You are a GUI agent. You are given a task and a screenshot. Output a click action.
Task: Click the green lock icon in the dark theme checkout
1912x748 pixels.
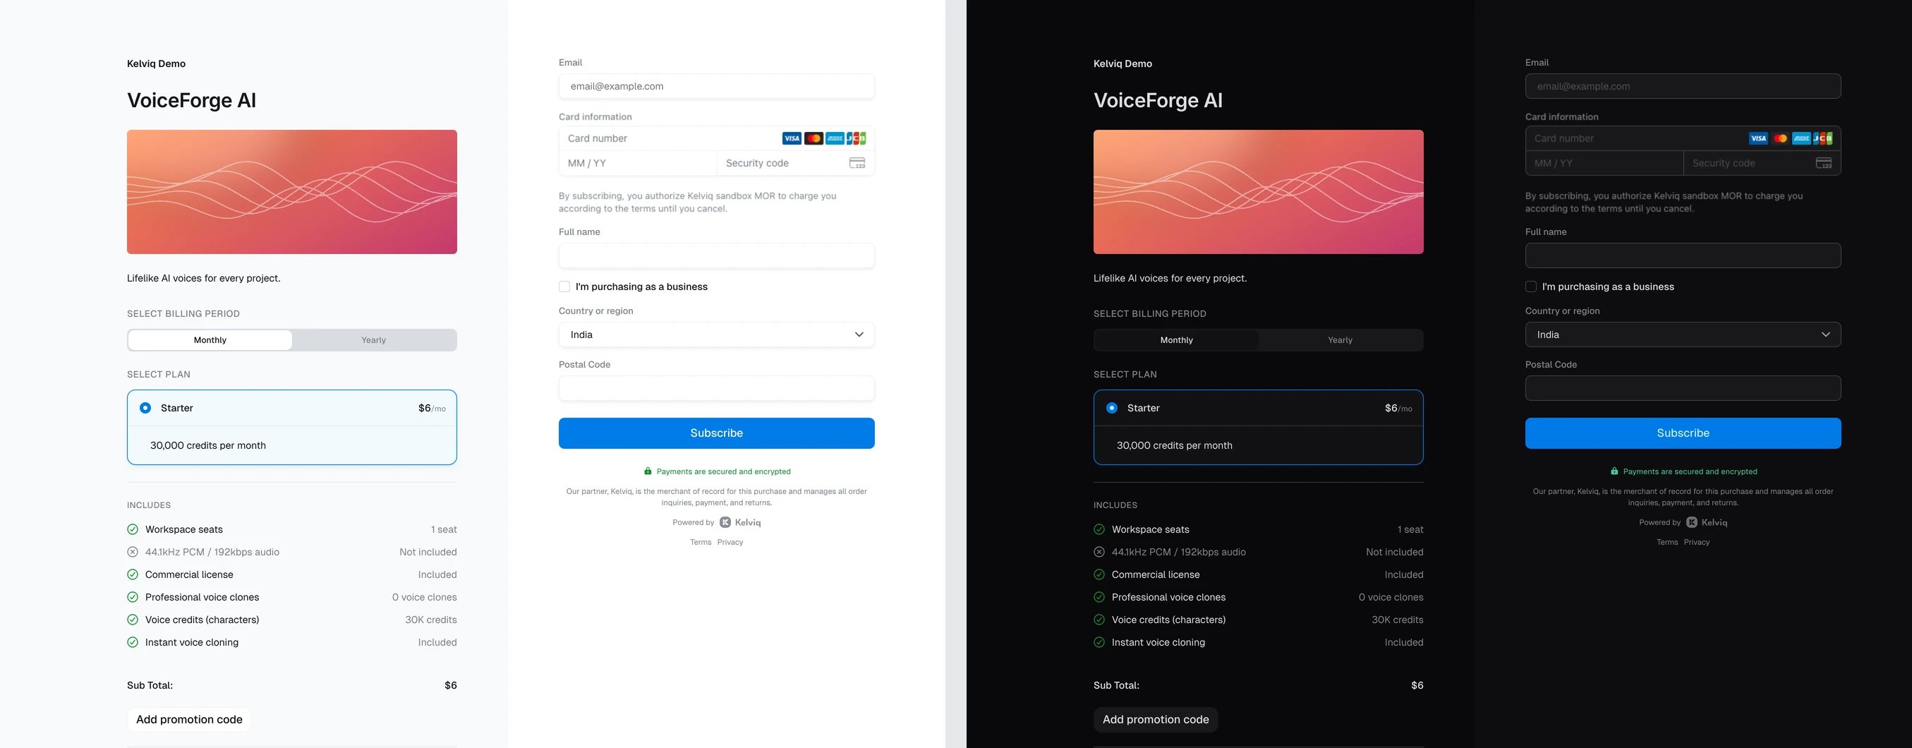[1614, 471]
